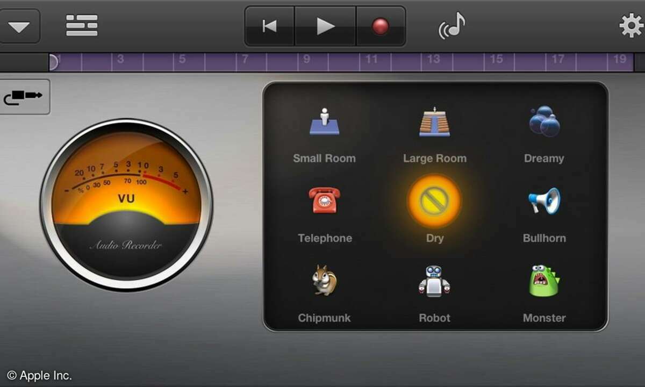645x387 pixels.
Task: Click the playhead handle on the ruler
Action: click(x=53, y=62)
